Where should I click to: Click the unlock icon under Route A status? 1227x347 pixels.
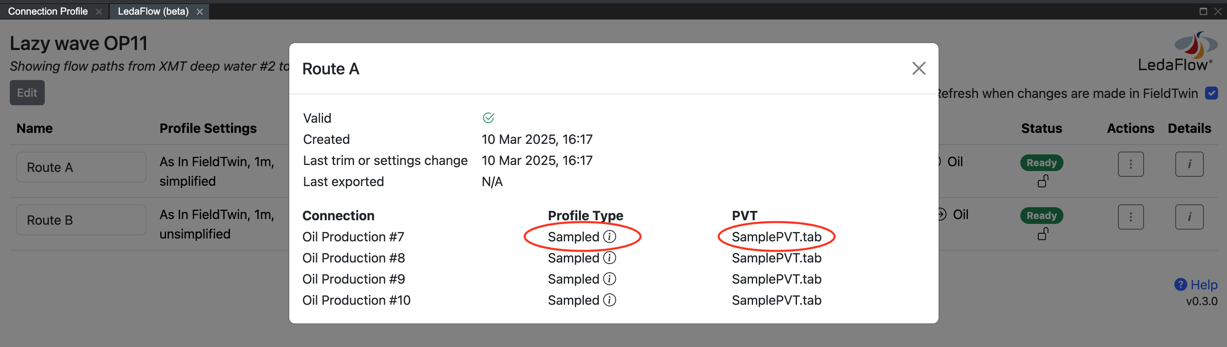[x=1043, y=181]
